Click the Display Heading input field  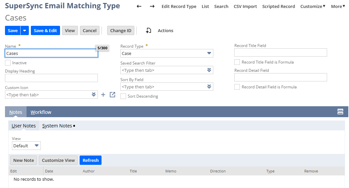(x=51, y=78)
